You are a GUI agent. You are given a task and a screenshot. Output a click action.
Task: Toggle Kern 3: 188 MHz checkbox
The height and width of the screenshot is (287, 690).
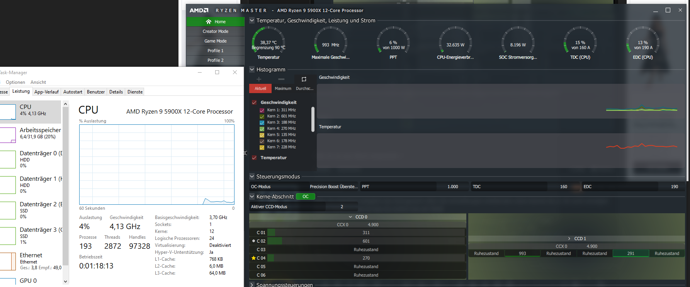click(262, 122)
